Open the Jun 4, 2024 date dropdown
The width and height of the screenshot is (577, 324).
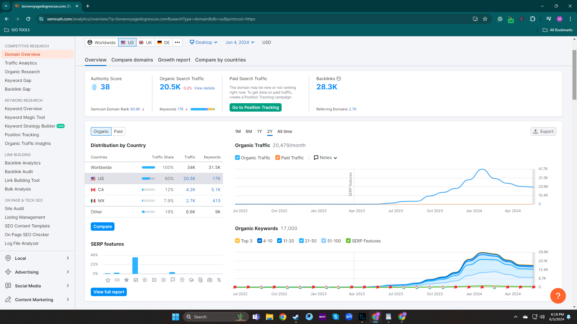(240, 42)
